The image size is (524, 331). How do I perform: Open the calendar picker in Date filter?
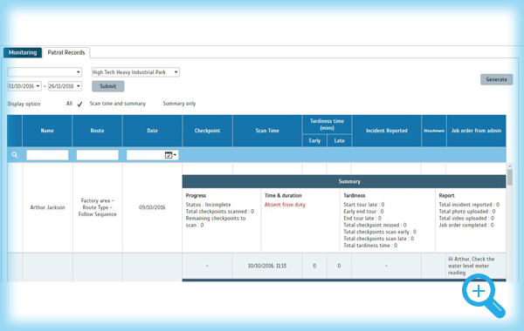(171, 155)
